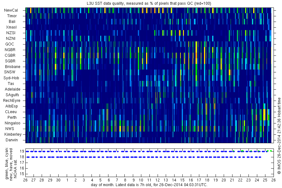The image size is (282, 188).
Task: Click day 27 on the x-axis
Action: 34,180
